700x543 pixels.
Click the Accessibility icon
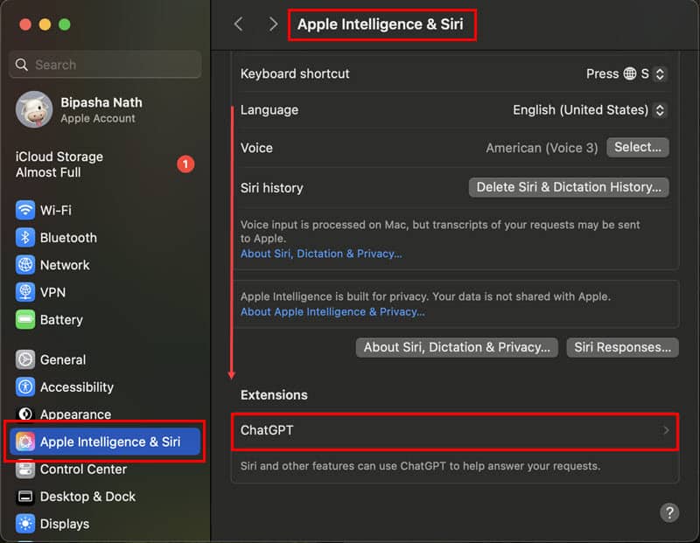click(x=25, y=387)
